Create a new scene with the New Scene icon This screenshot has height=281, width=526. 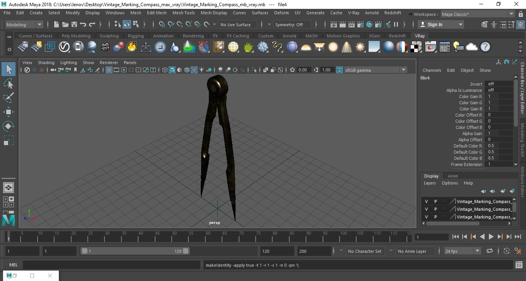pos(56,24)
